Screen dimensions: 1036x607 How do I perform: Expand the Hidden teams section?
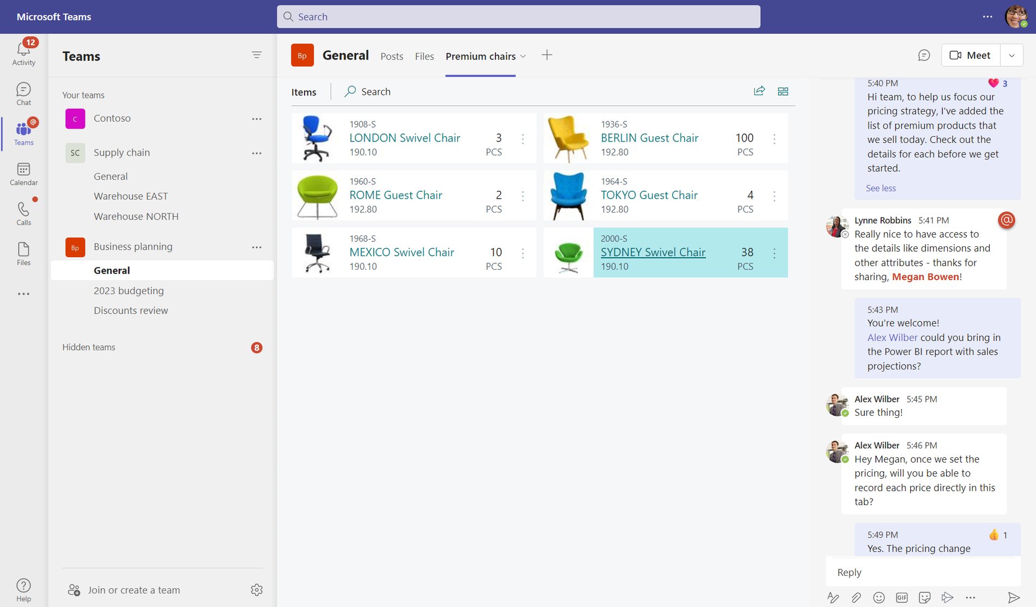(89, 347)
